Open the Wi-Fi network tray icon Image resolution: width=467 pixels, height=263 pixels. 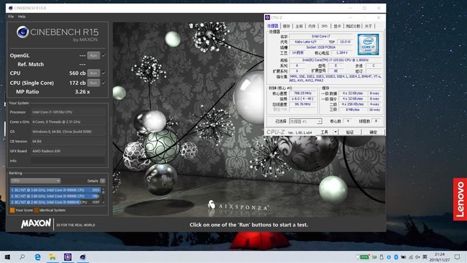[x=411, y=257]
